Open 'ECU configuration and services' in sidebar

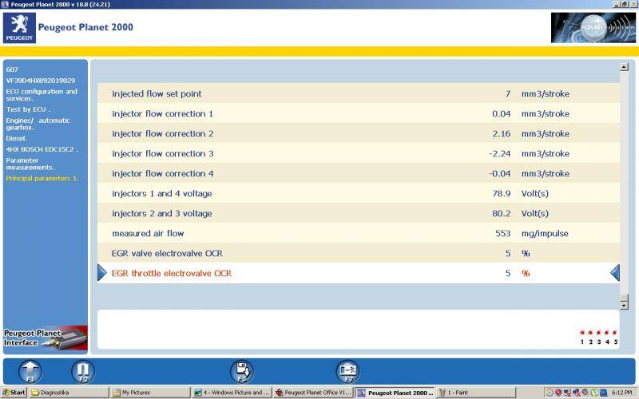(x=42, y=95)
